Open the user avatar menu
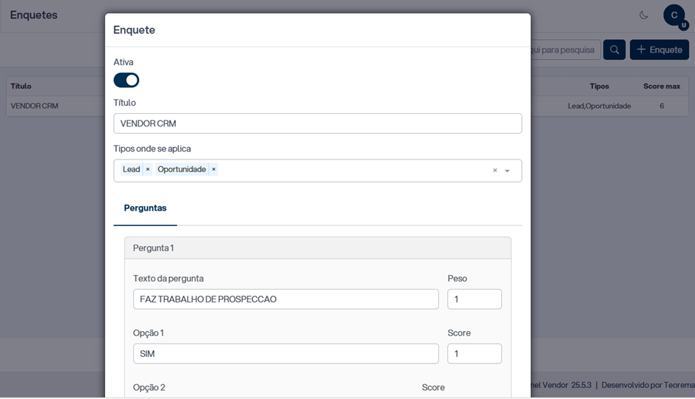 [x=674, y=16]
